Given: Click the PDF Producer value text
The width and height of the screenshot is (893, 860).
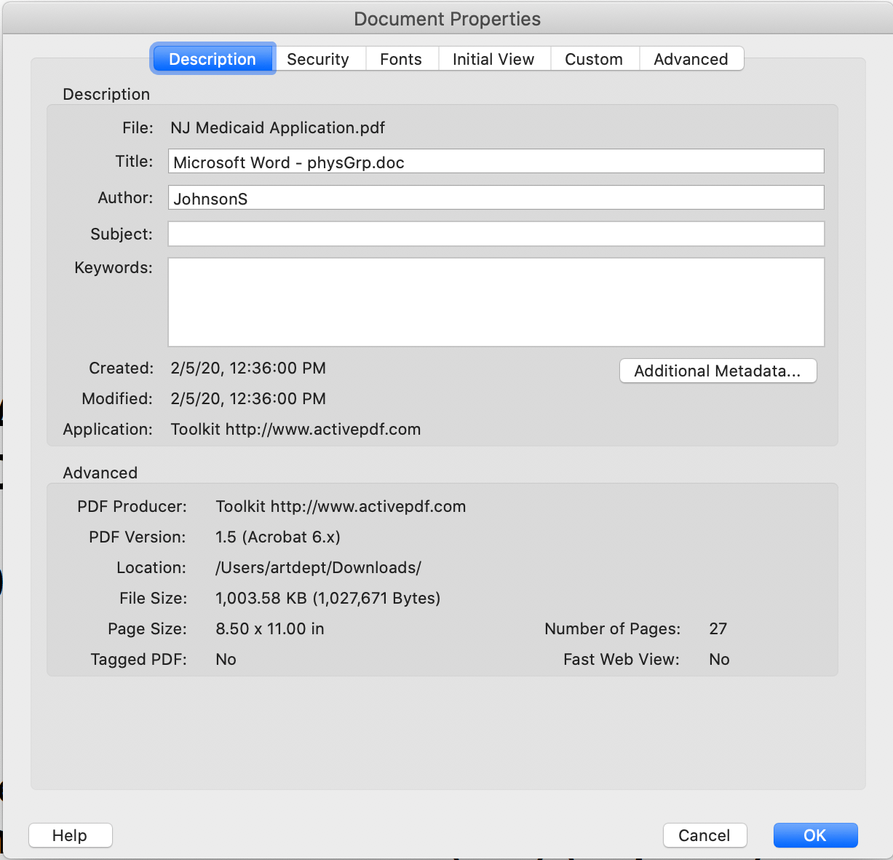Looking at the screenshot, I should pyautogui.click(x=341, y=506).
